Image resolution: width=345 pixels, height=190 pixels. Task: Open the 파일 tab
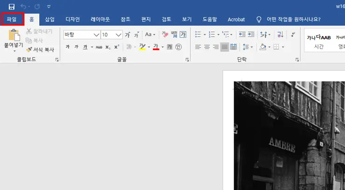tap(12, 20)
